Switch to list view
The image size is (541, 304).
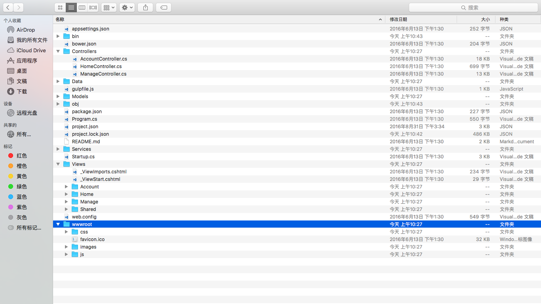tap(71, 8)
